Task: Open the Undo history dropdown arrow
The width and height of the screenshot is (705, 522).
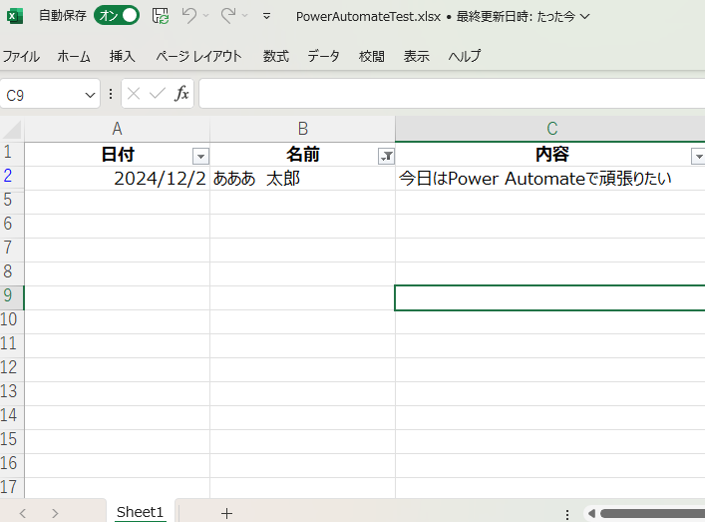Action: (x=206, y=16)
